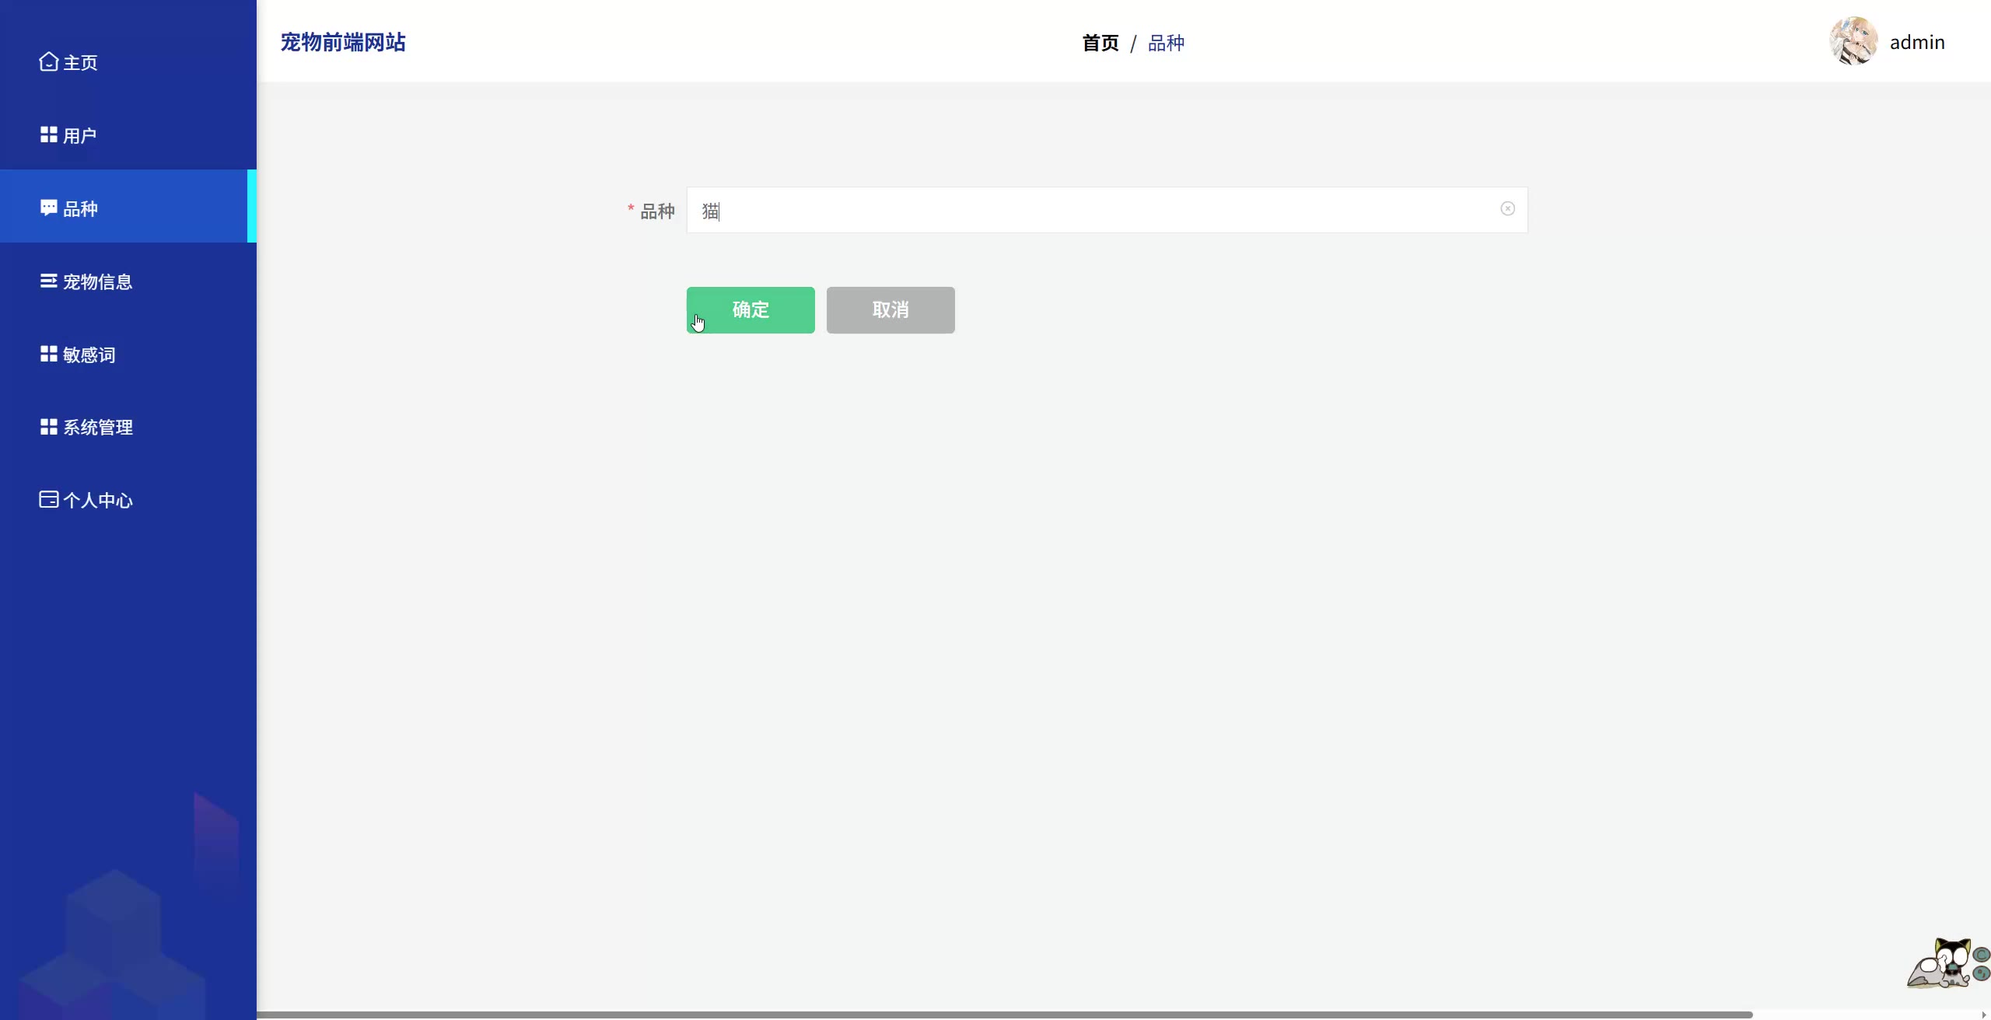This screenshot has height=1020, width=1991.
Task: Focus the 品种 text input field
Action: click(1089, 210)
